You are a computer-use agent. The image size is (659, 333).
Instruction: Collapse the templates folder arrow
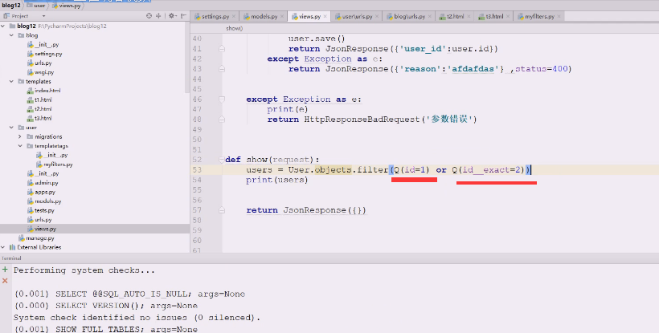(x=11, y=81)
